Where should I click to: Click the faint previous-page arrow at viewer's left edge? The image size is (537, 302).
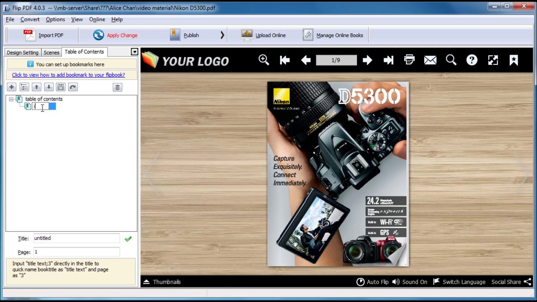(x=152, y=174)
